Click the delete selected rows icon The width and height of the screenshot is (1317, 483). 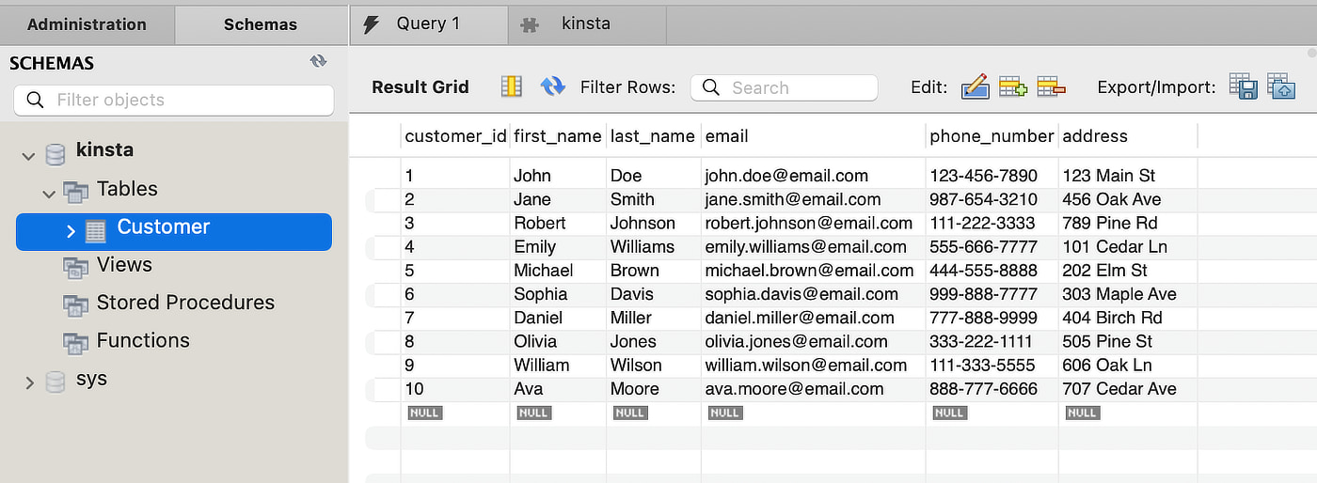(1051, 87)
